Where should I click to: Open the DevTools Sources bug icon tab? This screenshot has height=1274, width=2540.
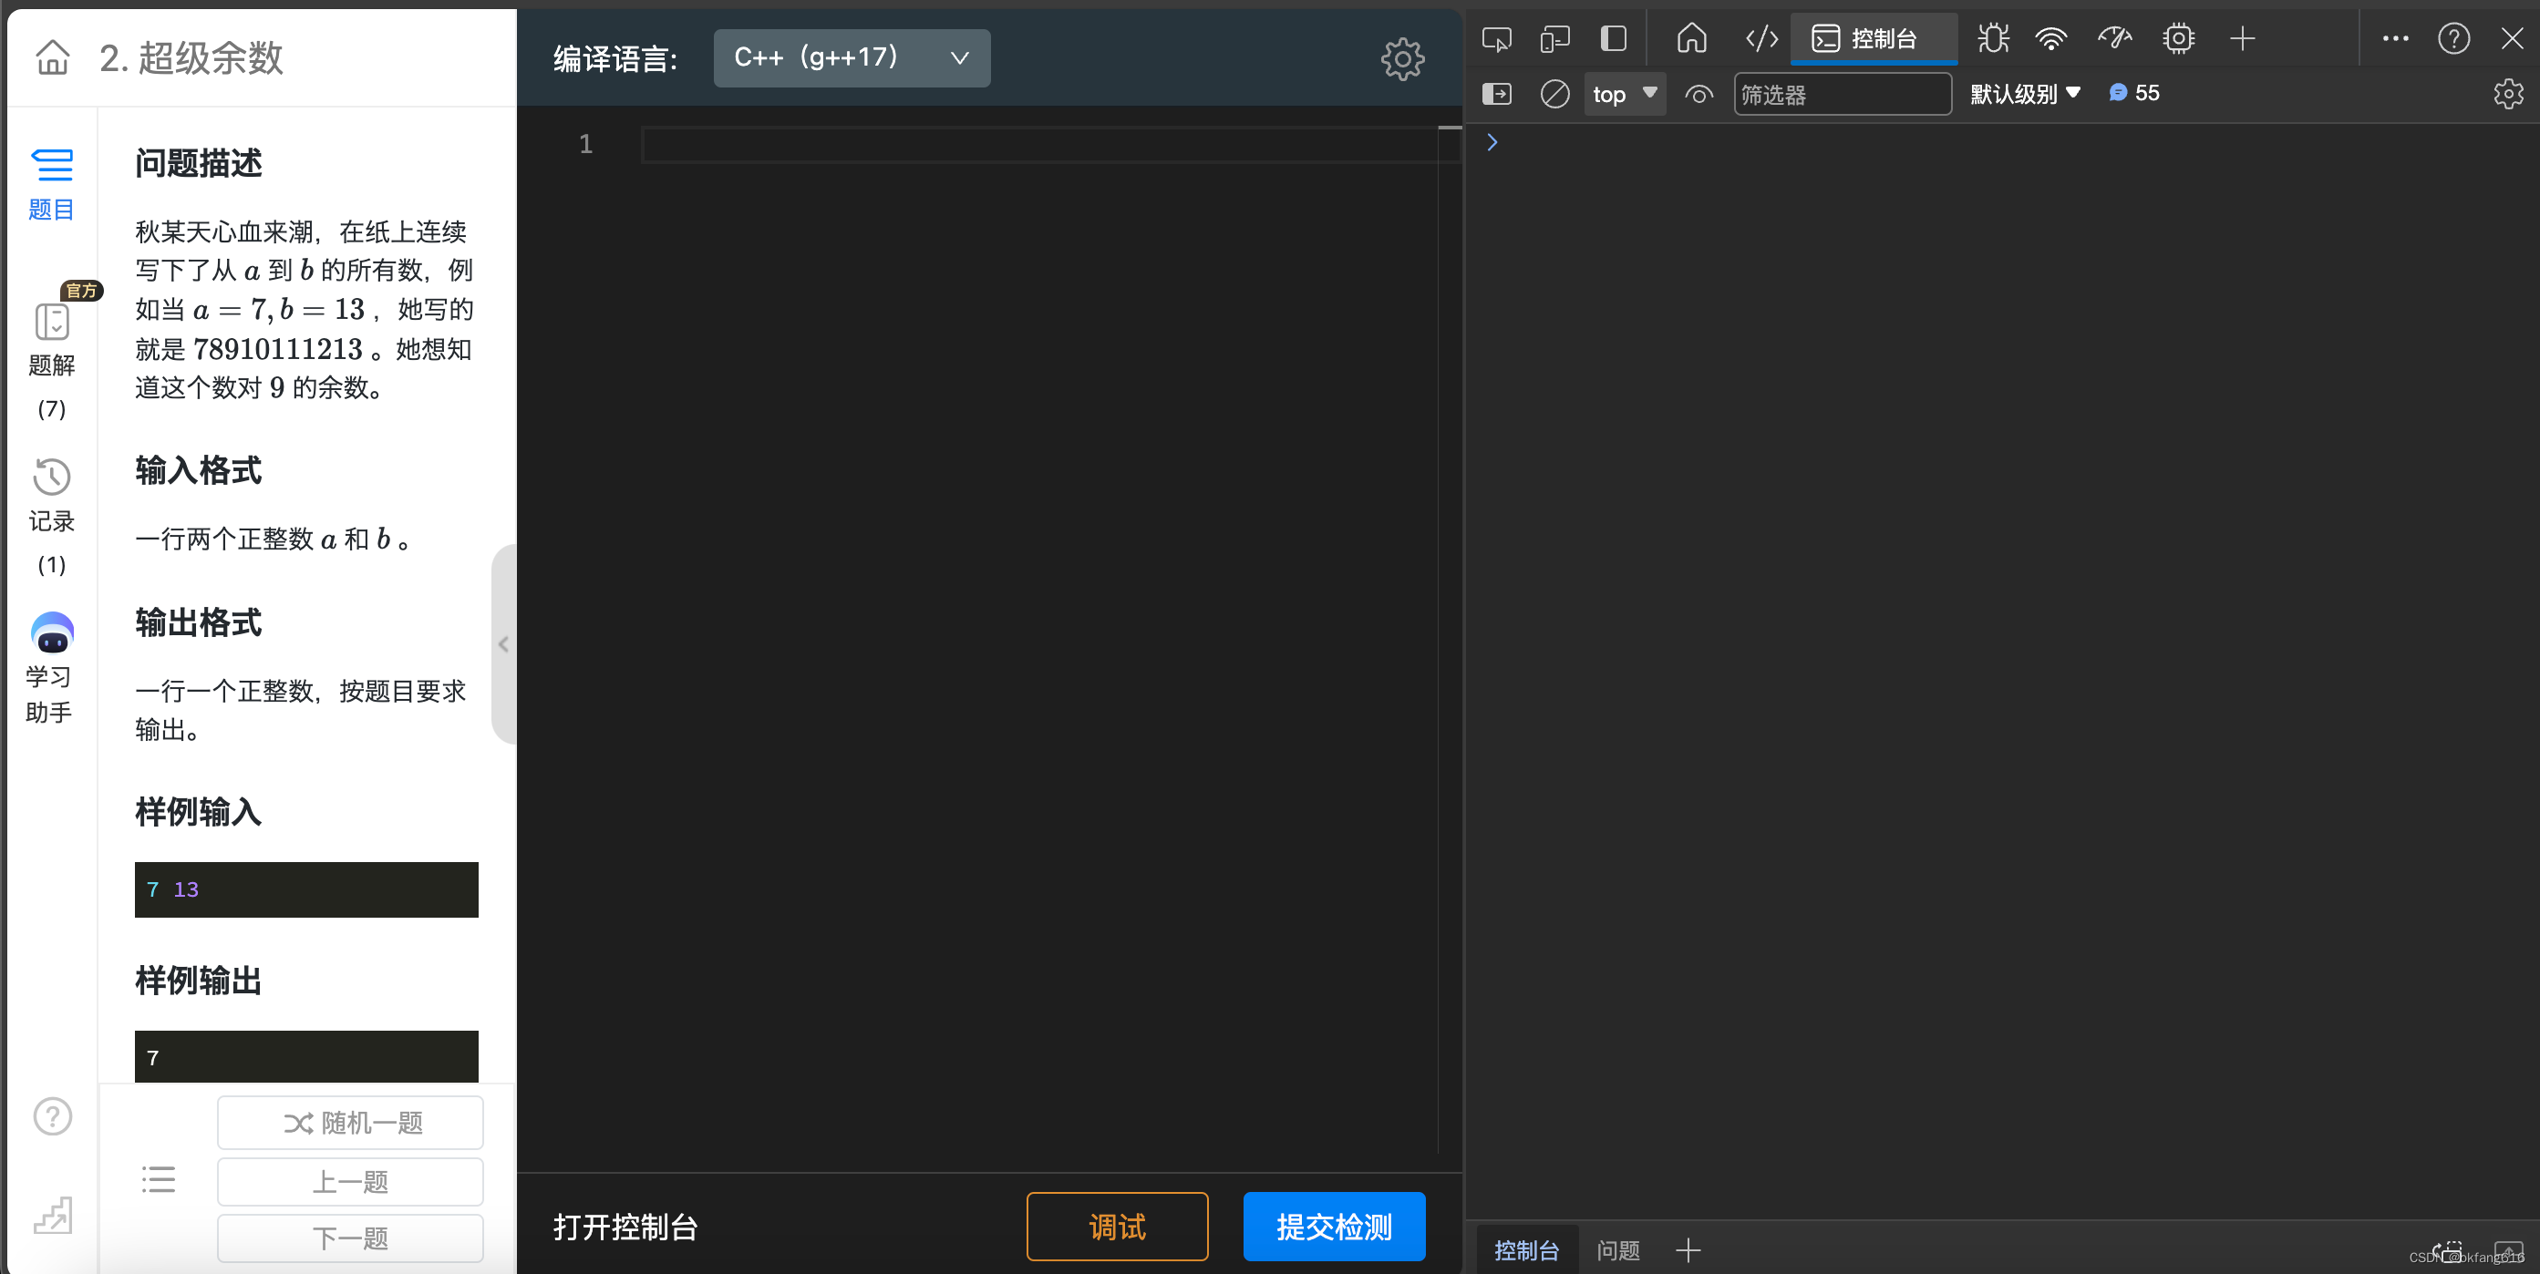(1993, 39)
